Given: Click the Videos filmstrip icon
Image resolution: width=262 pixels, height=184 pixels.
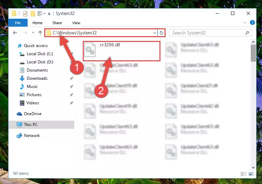Looking at the screenshot, I should 22,103.
